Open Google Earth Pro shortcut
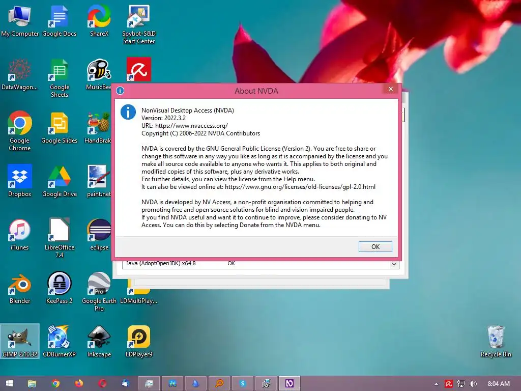Viewport: 521px width, 391px height. tap(99, 292)
